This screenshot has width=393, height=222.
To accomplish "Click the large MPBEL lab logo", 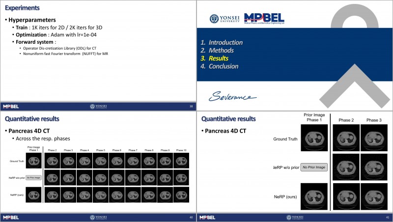I will (x=264, y=18).
